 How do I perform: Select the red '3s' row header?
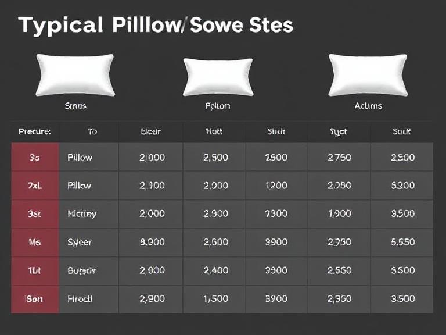pyautogui.click(x=35, y=158)
